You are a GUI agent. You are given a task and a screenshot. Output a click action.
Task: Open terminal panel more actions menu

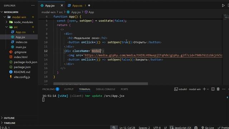[224, 89]
